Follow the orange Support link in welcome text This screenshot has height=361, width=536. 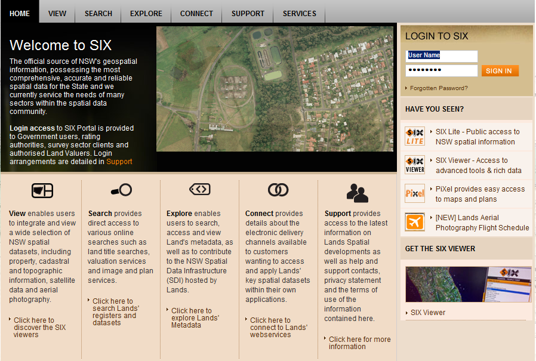pyautogui.click(x=119, y=161)
